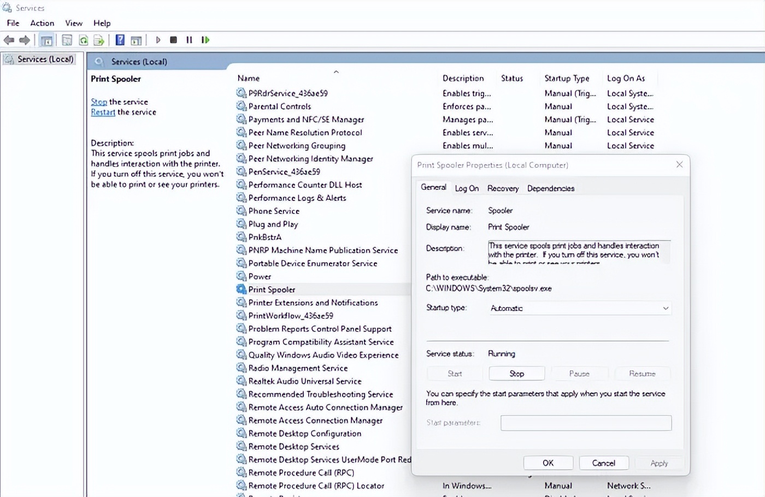Sort by the Description column header
765x497 pixels.
pos(463,78)
